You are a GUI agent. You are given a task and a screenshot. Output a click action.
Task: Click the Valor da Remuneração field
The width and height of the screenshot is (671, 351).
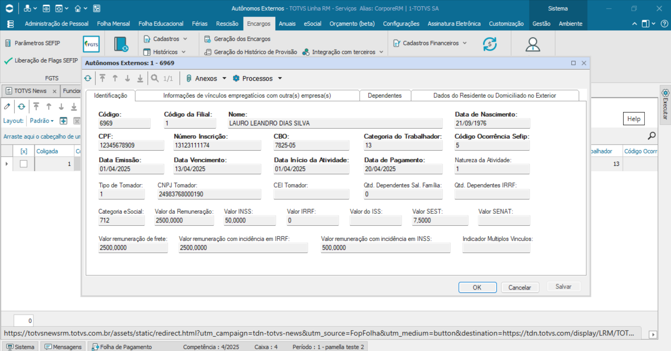pyautogui.click(x=184, y=220)
